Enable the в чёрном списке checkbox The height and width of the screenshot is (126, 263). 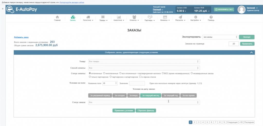pos(140,77)
